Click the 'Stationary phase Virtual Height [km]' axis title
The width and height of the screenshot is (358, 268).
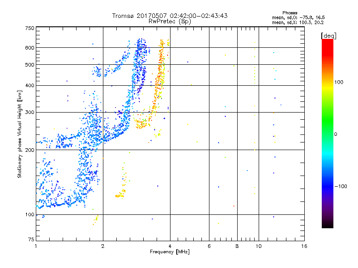click(20, 134)
